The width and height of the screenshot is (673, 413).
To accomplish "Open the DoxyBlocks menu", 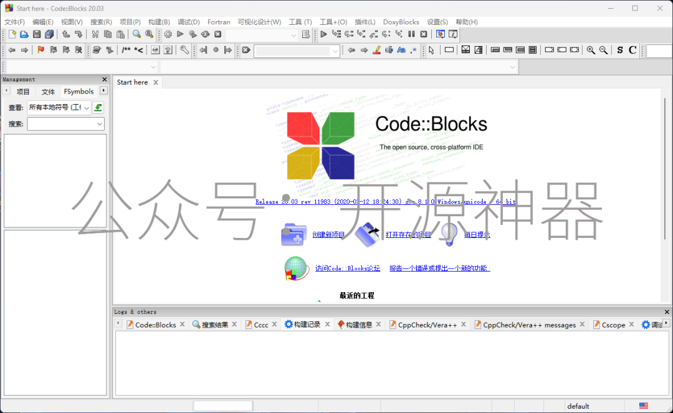I will [401, 22].
